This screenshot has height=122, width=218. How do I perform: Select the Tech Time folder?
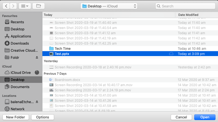pos(63,49)
